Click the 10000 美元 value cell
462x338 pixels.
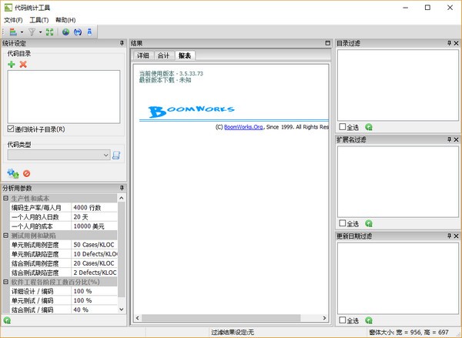[x=94, y=226]
